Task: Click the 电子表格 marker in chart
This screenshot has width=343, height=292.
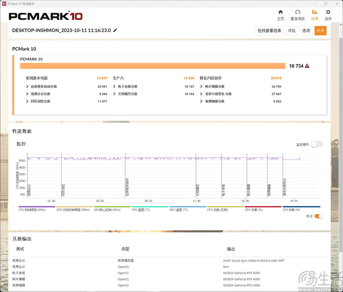Action: pyautogui.click(x=223, y=190)
